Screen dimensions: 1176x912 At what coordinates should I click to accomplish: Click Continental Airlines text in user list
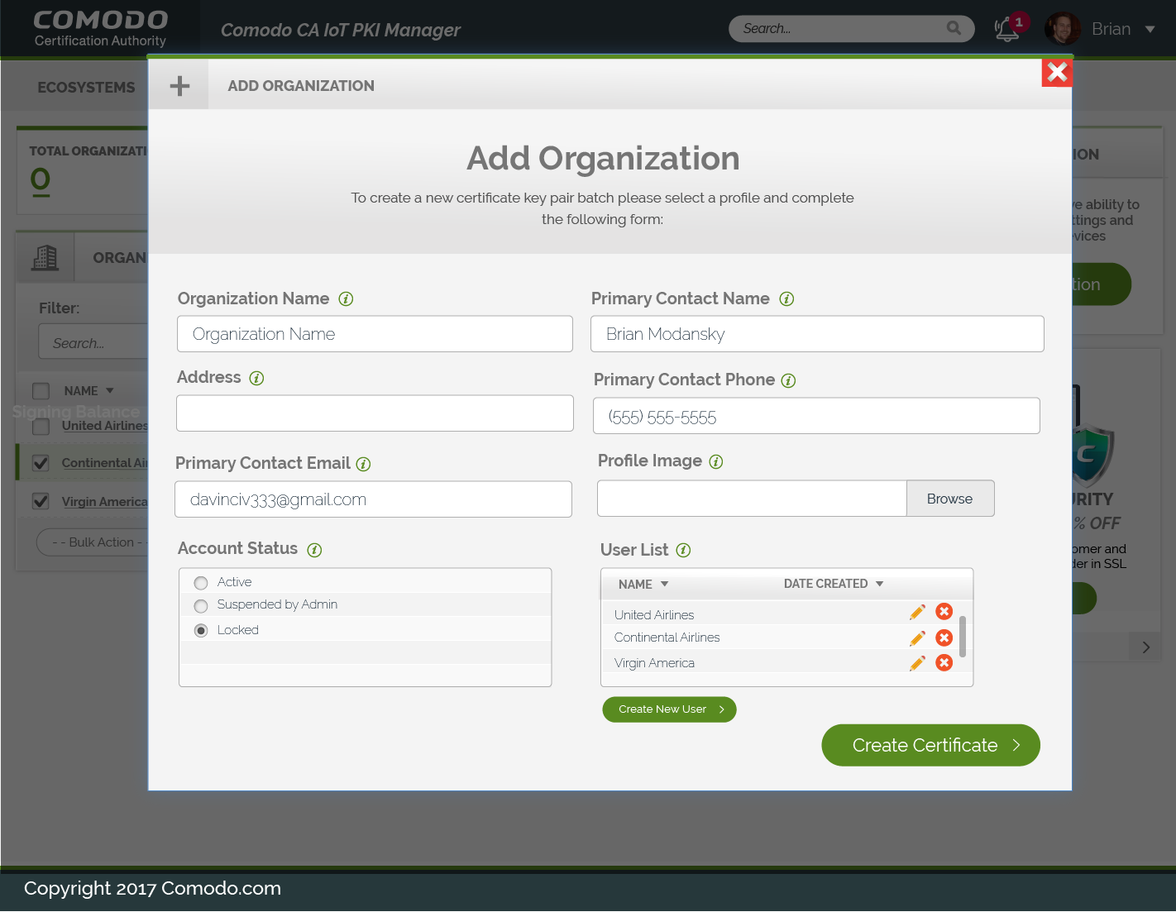[667, 637]
